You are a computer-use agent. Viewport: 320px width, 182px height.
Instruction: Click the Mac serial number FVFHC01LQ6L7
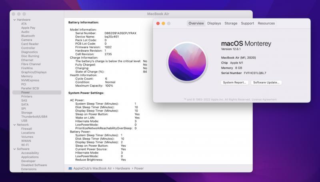pyautogui.click(x=255, y=73)
